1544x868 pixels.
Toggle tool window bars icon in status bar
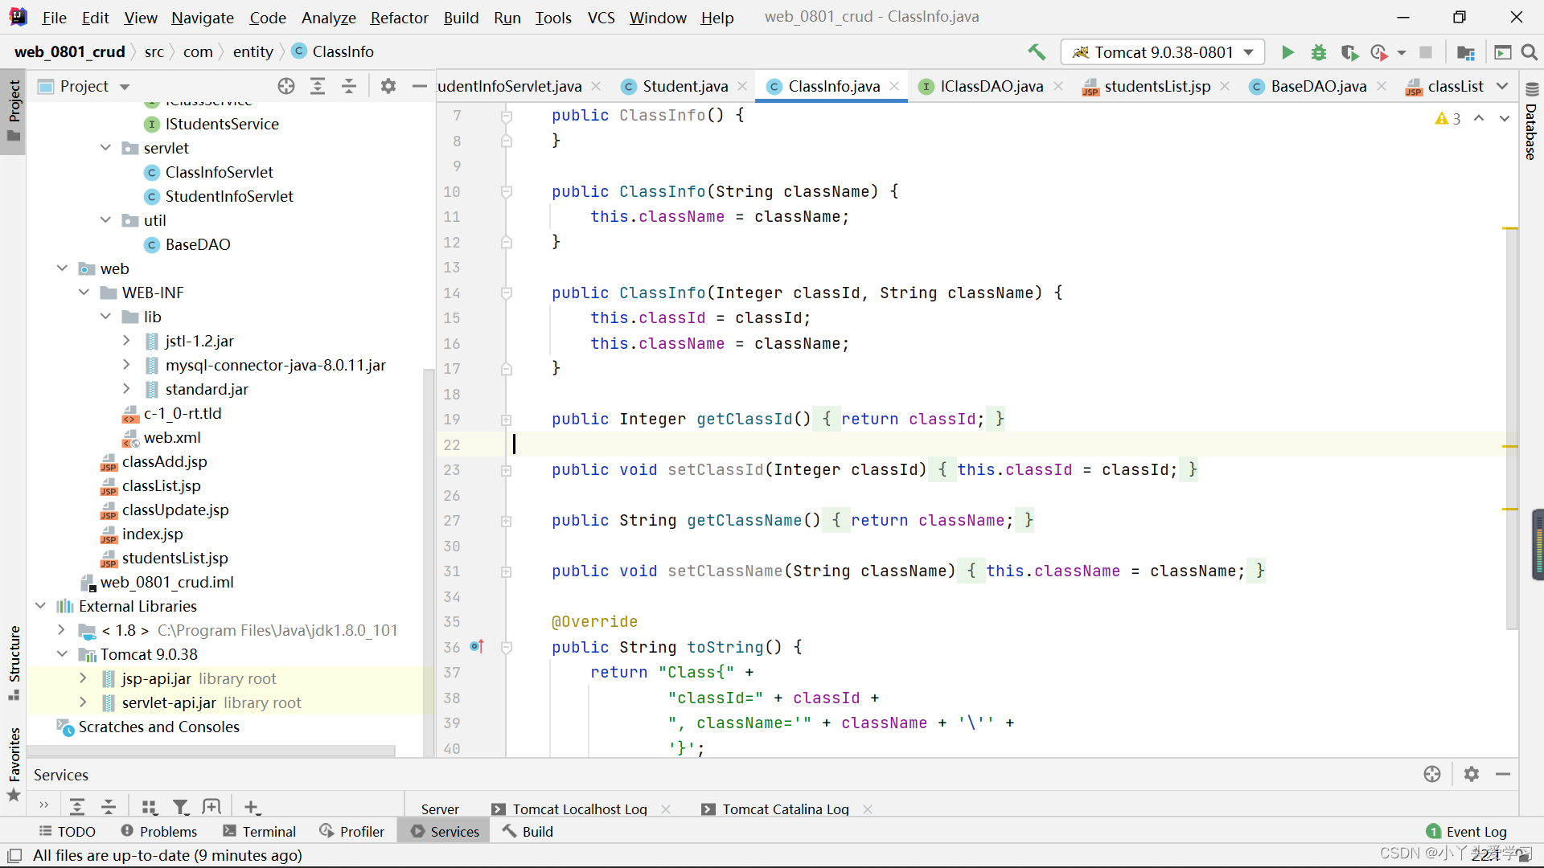coord(14,855)
